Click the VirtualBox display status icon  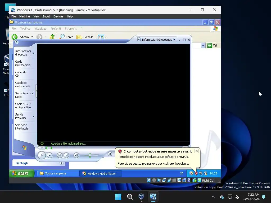[x=179, y=180]
